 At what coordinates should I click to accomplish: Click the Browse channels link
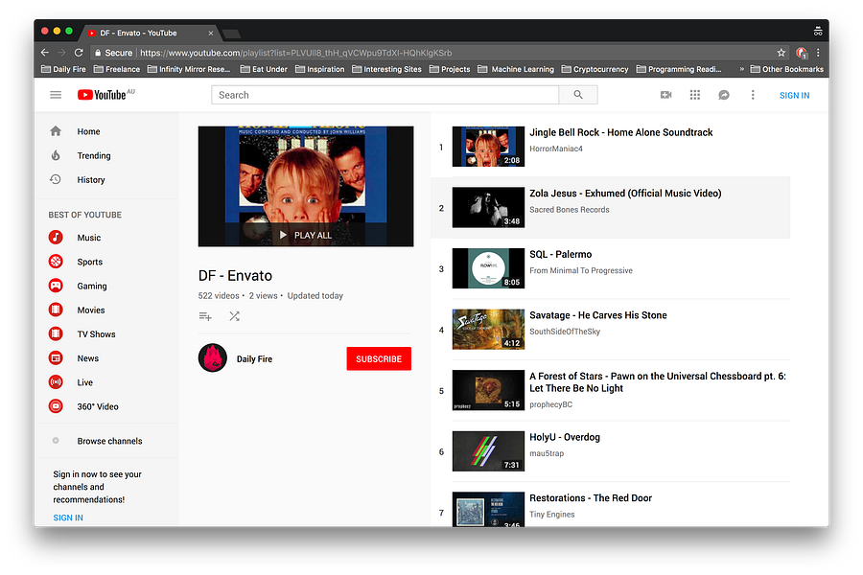point(109,441)
